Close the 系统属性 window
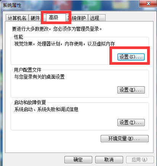157x166 pixels. coord(148,3)
